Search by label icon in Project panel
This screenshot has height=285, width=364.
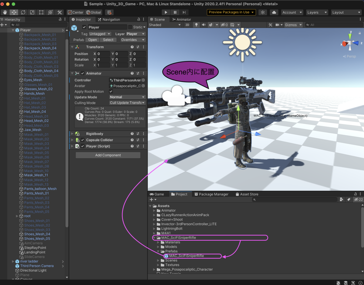pyautogui.click(x=349, y=199)
